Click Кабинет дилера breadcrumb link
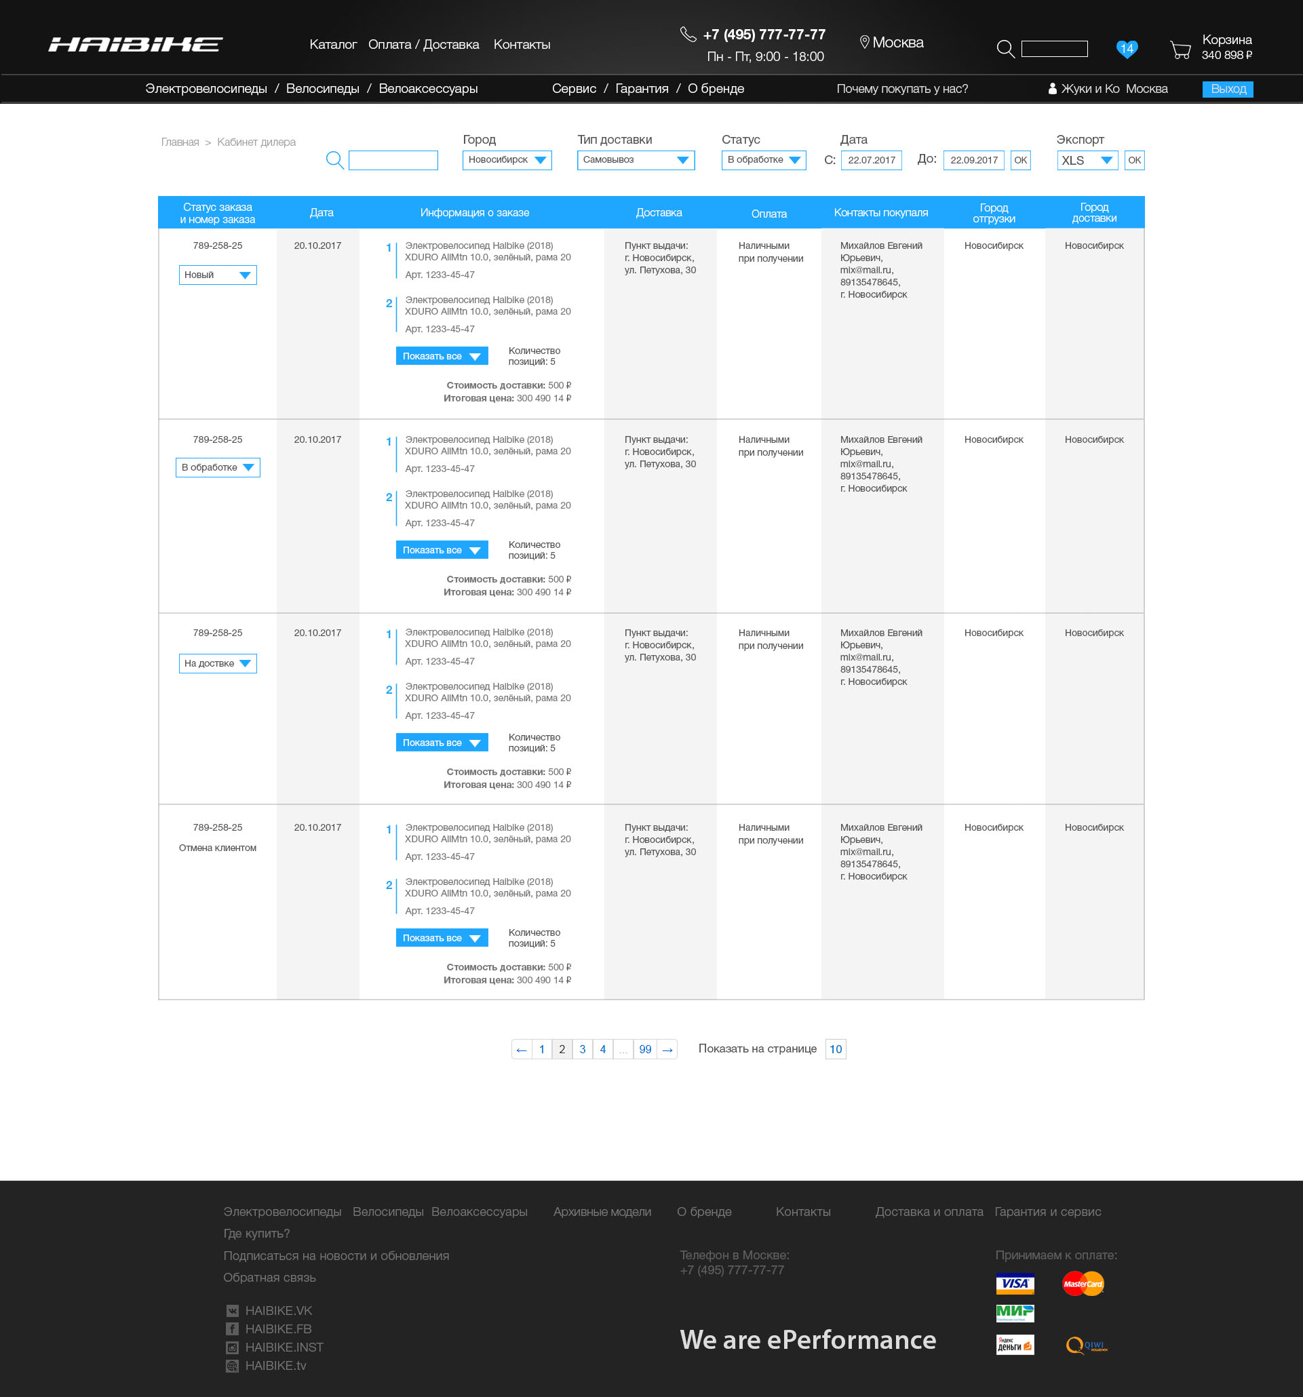The height and width of the screenshot is (1397, 1303). click(256, 142)
